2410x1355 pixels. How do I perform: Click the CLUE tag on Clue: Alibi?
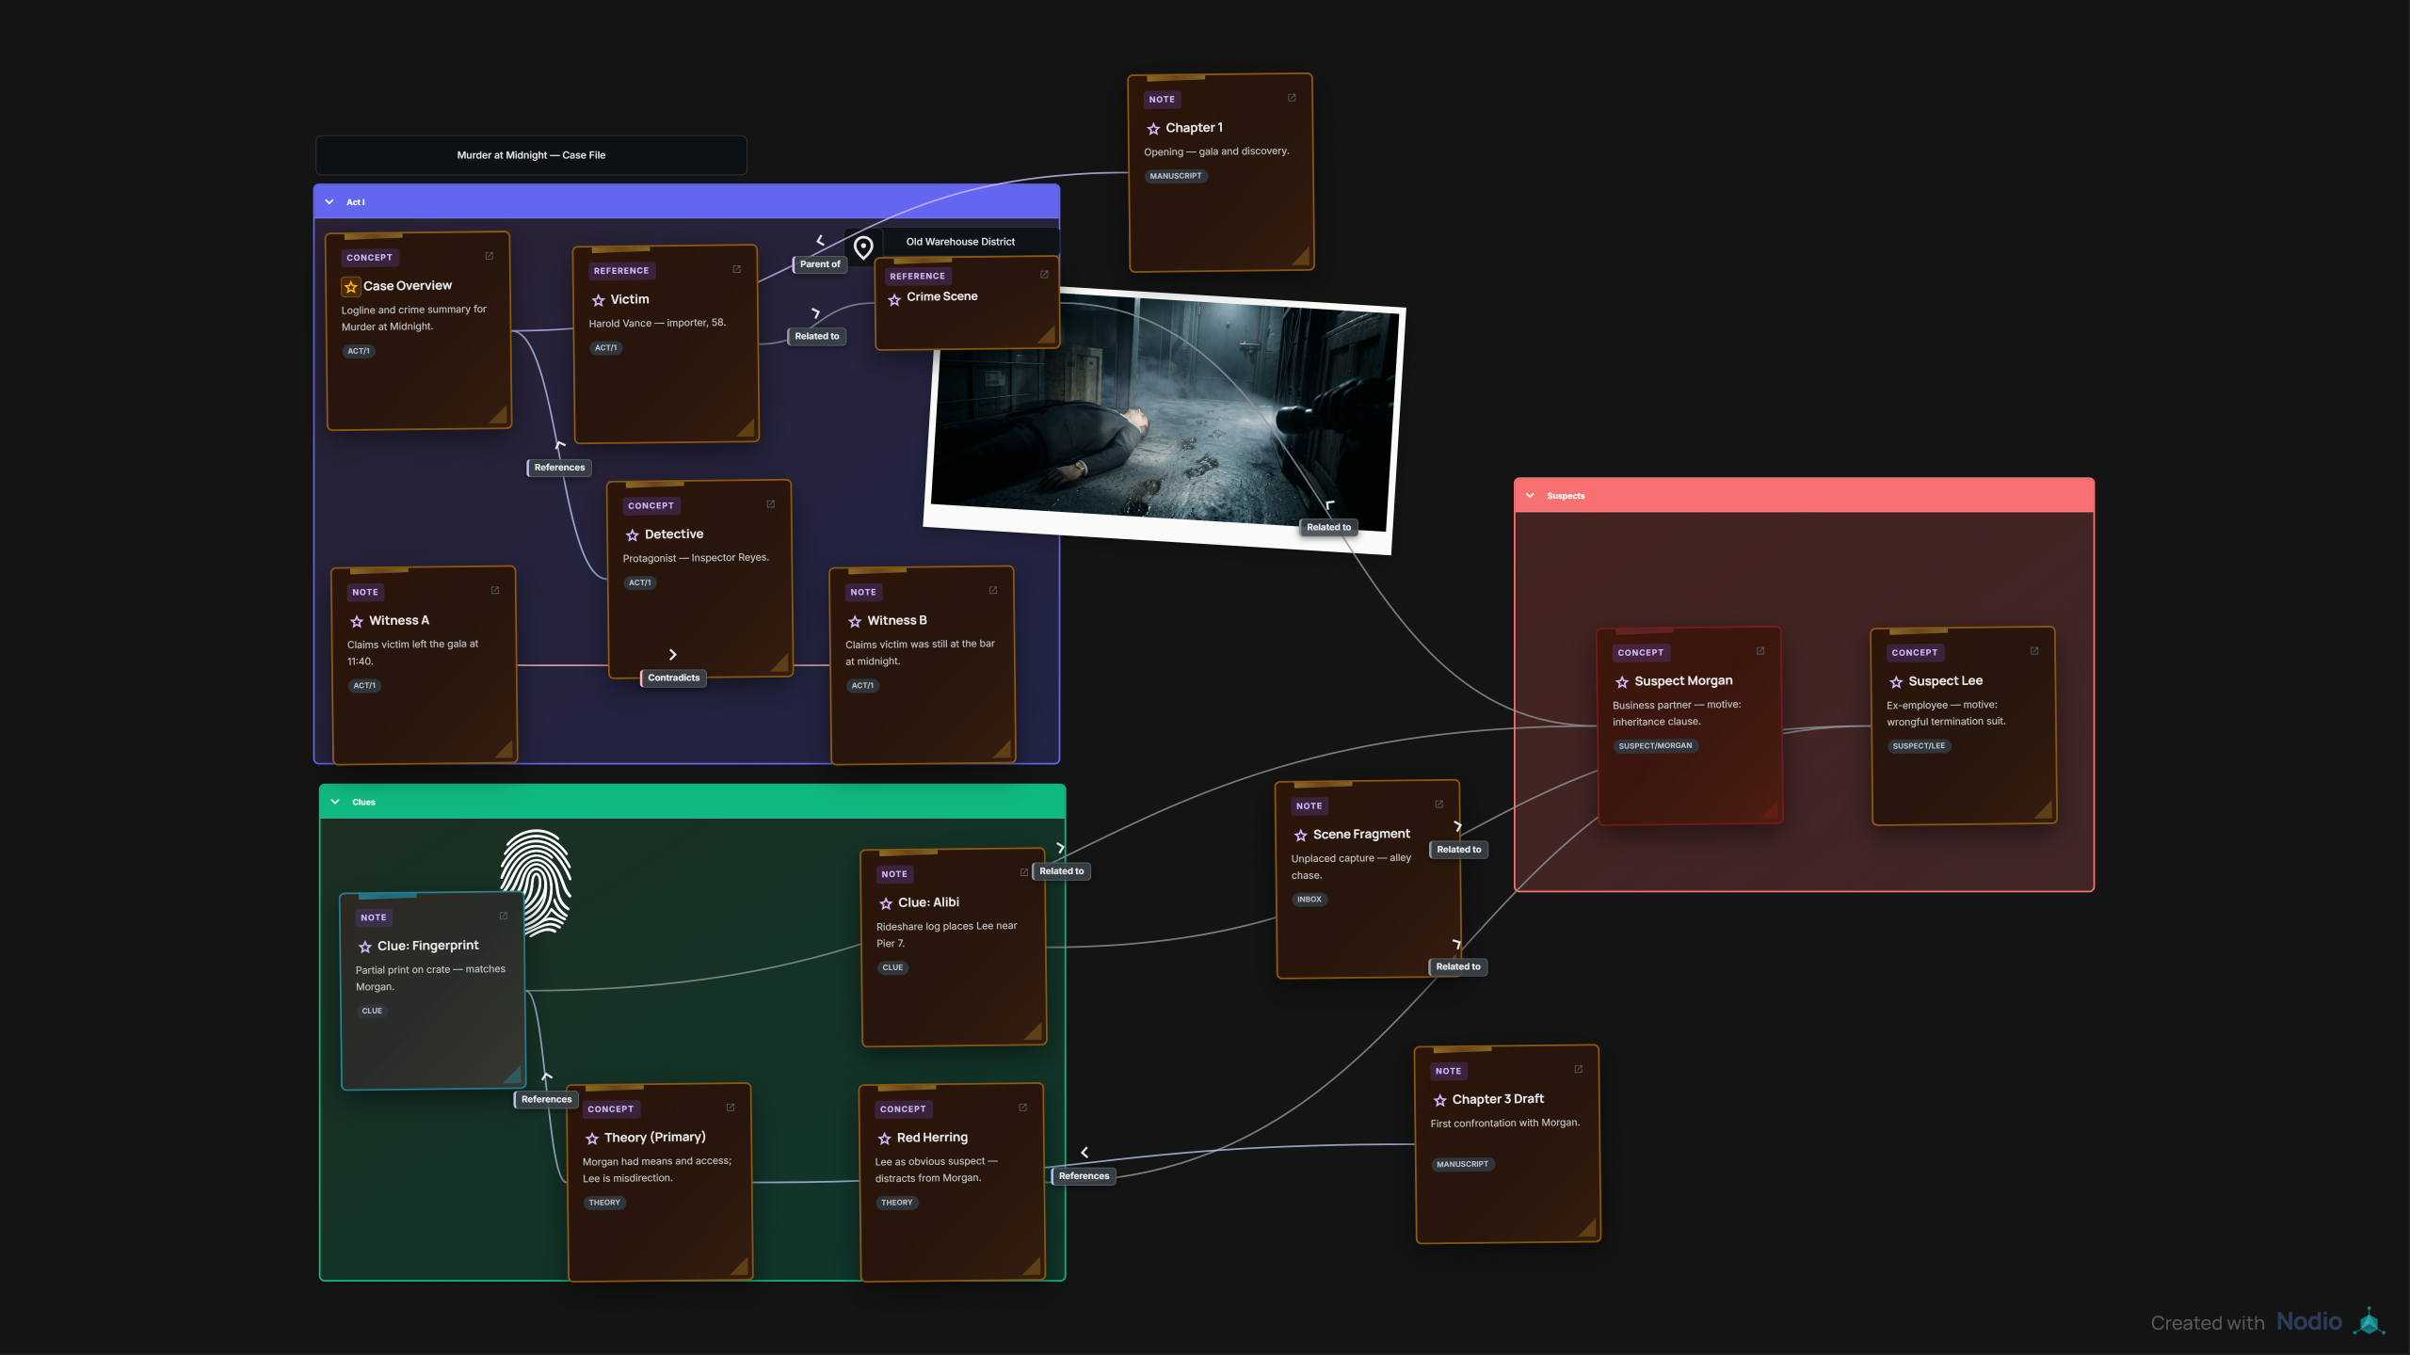[892, 967]
